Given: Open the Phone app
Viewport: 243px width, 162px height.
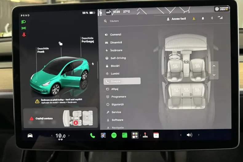Looking at the screenshot, I should pyautogui.click(x=93, y=136).
